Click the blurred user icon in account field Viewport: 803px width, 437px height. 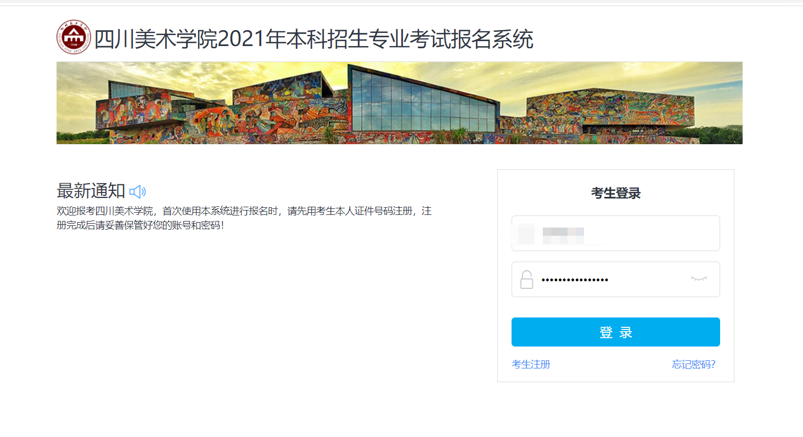pos(526,234)
